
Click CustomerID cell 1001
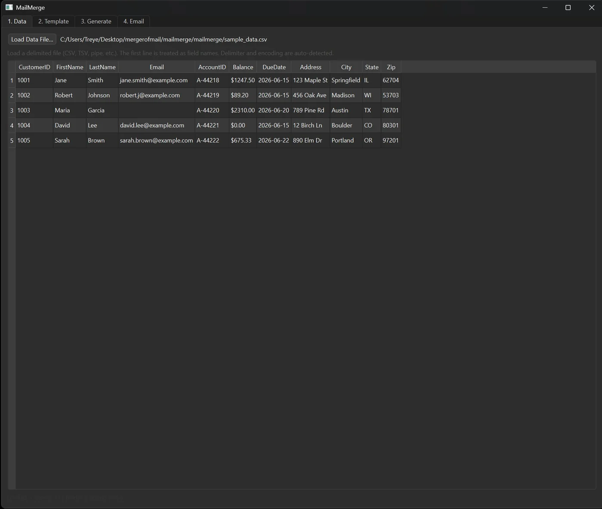click(34, 80)
